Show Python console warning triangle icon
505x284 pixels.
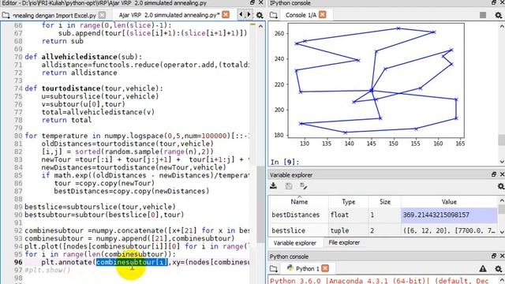click(483, 268)
